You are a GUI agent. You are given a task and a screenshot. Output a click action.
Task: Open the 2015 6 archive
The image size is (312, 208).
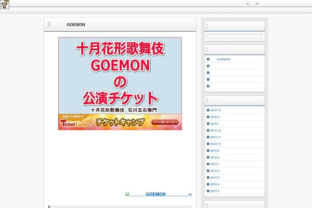[215, 171]
